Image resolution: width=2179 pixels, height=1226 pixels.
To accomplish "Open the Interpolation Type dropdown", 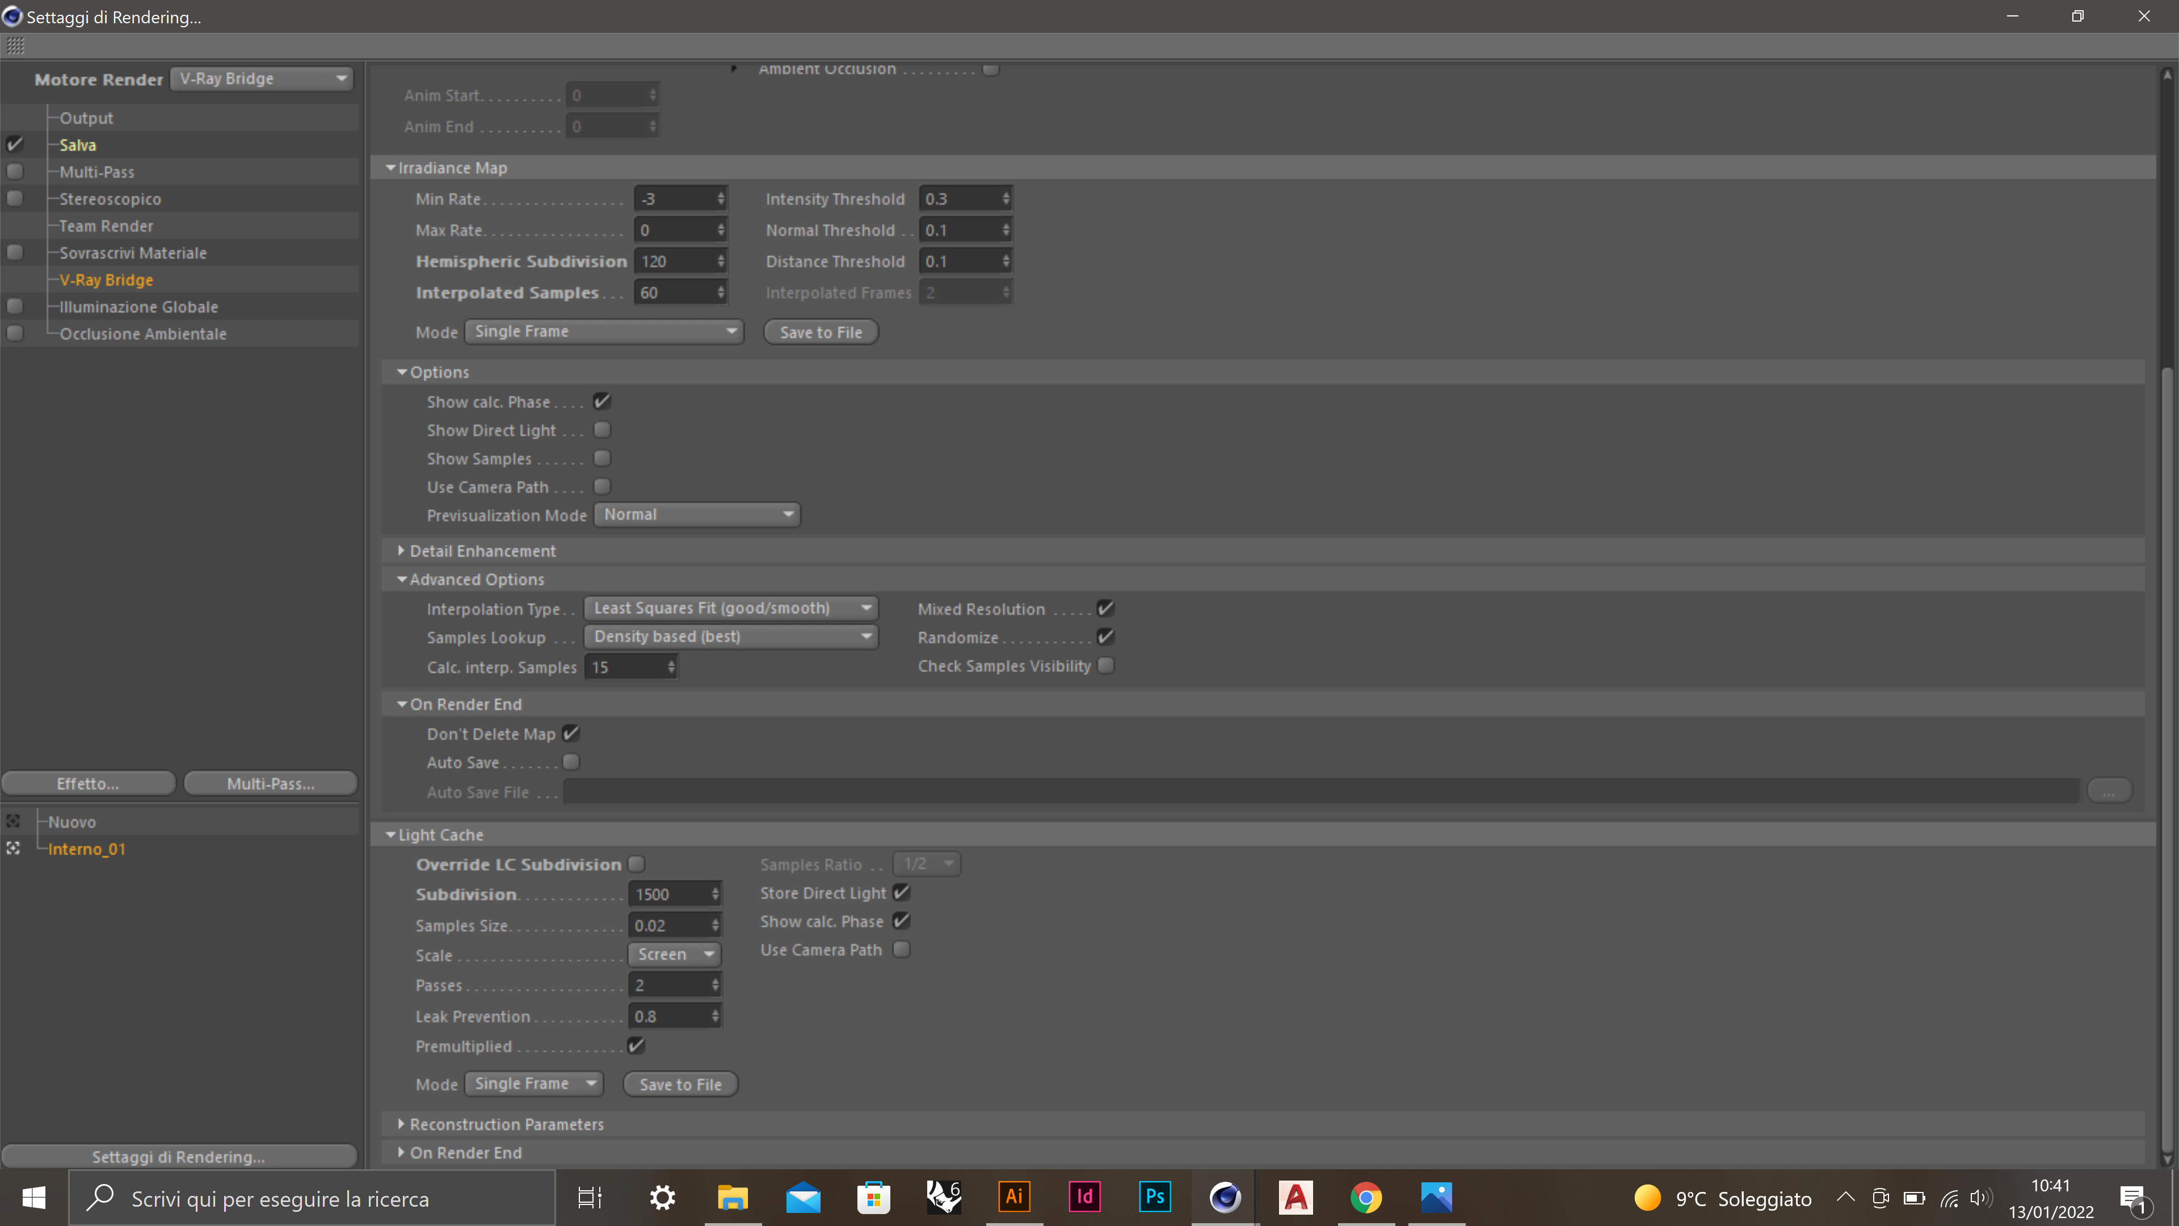I will coord(731,608).
